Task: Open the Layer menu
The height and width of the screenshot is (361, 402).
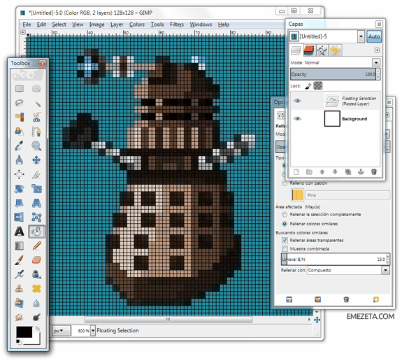Action: point(117,24)
